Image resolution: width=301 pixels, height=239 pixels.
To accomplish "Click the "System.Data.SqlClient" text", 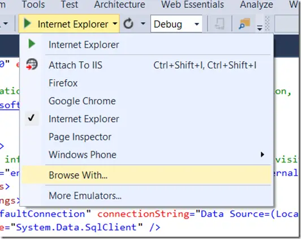I will click(77, 227).
